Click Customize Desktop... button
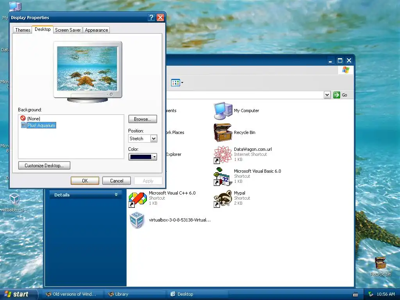Image resolution: width=400 pixels, height=300 pixels. 44,166
